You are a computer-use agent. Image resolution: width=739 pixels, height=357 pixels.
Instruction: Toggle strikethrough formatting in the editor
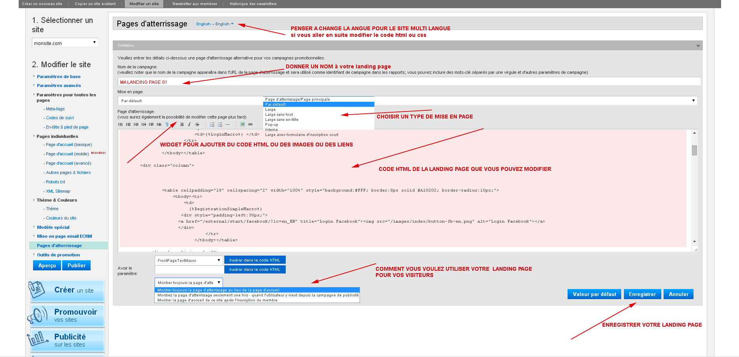point(197,124)
